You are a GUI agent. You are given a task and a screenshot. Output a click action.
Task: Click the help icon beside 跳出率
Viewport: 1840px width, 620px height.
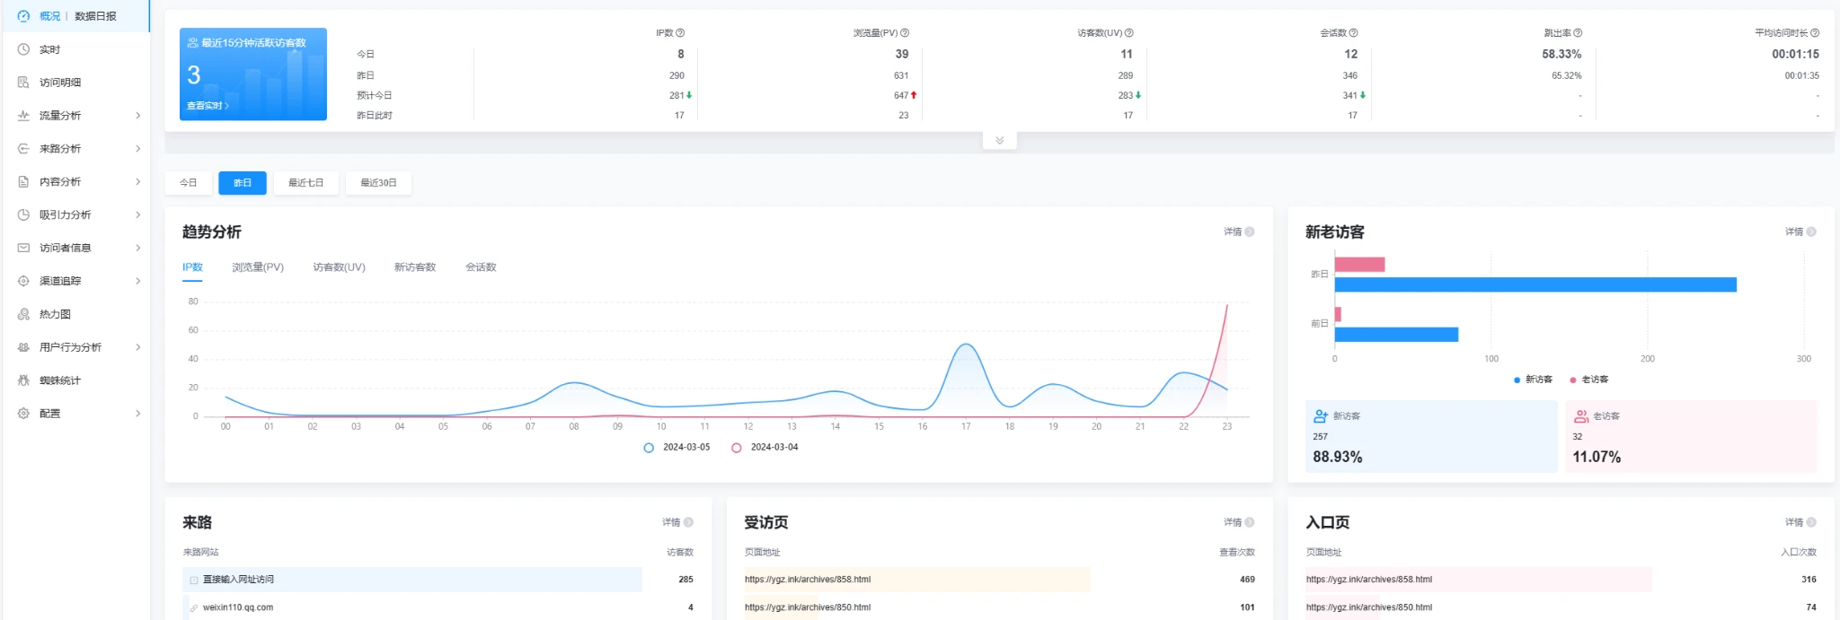pos(1578,33)
